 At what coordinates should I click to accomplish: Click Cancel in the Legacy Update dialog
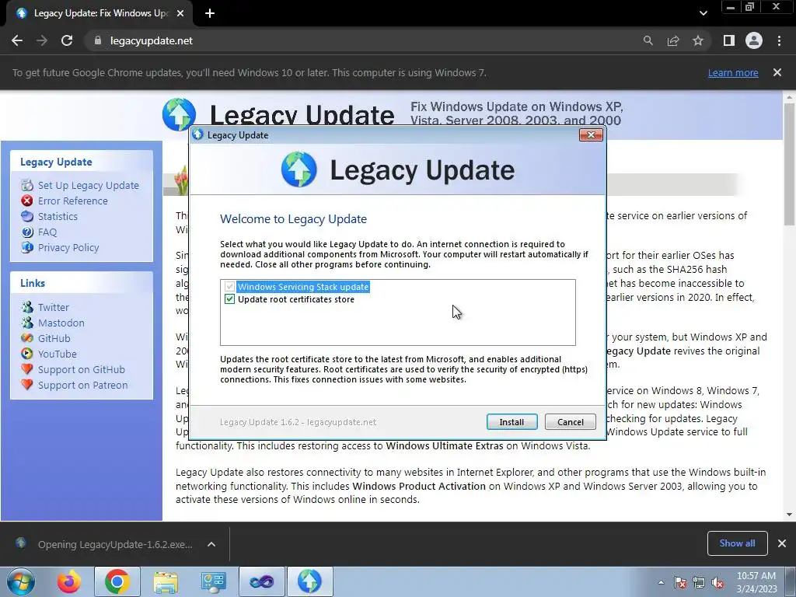tap(570, 422)
